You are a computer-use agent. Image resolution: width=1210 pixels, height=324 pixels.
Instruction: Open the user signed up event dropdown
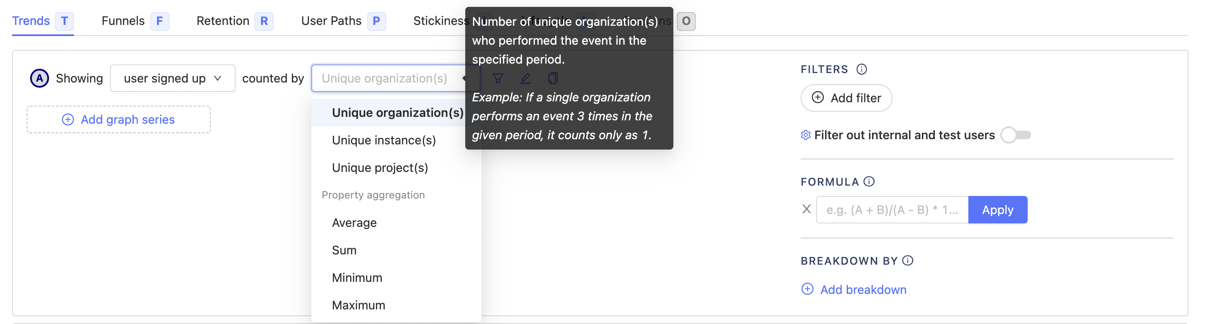coord(172,78)
